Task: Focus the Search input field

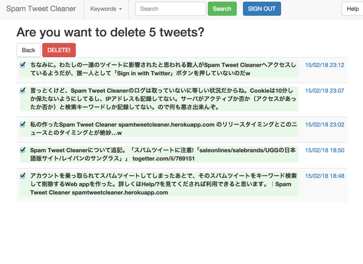Action: coord(170,9)
